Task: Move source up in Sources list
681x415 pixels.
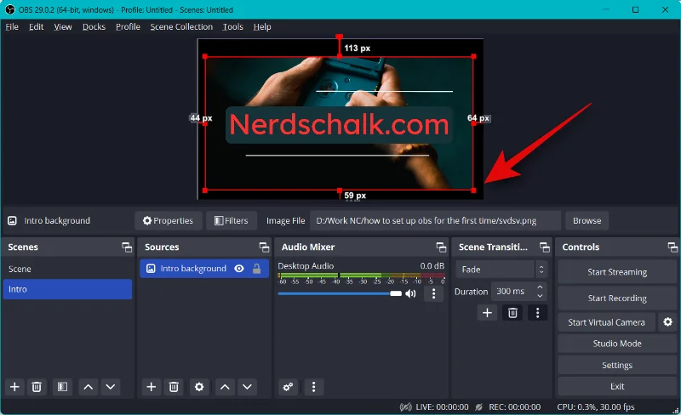Action: 225,387
